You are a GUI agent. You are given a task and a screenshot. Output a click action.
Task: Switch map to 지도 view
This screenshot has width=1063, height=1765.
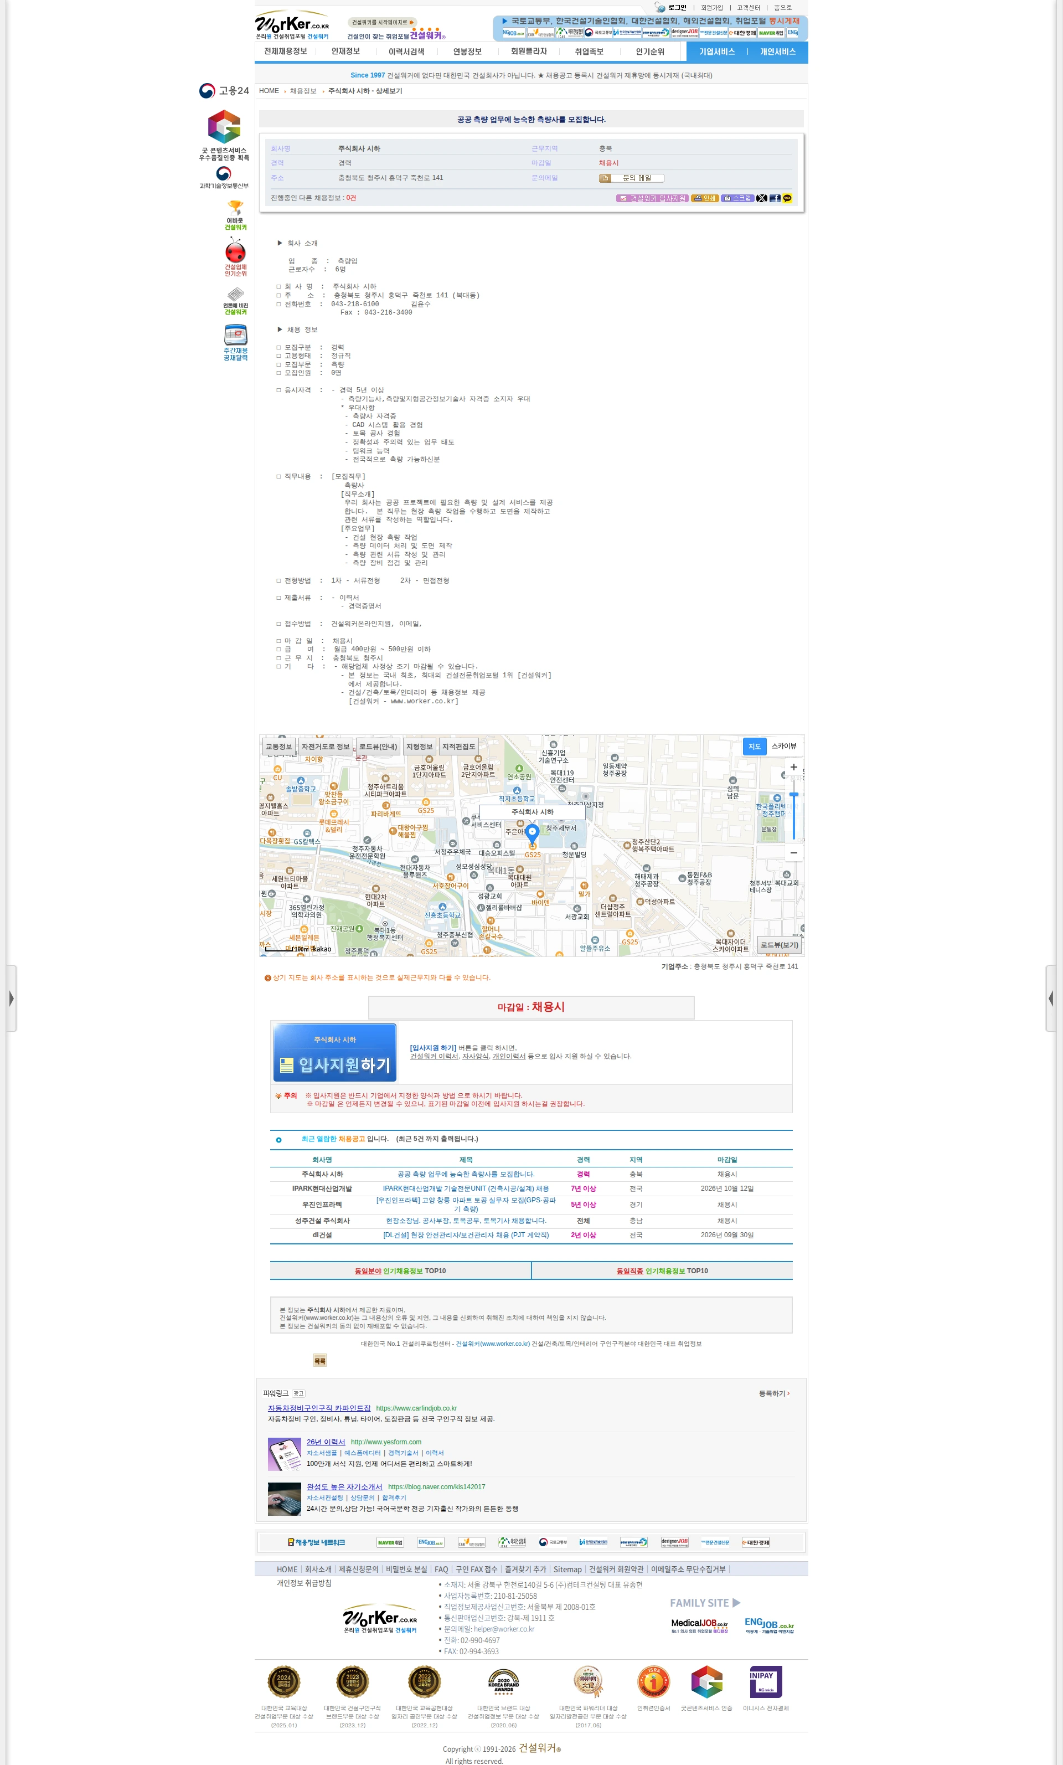[754, 745]
